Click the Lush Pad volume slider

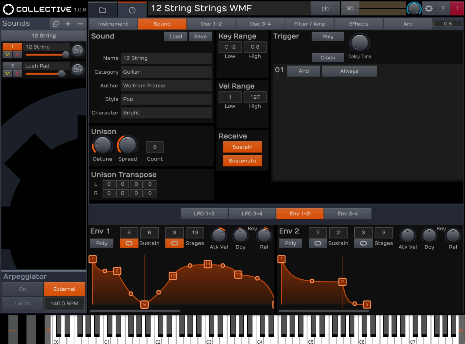tap(46, 74)
